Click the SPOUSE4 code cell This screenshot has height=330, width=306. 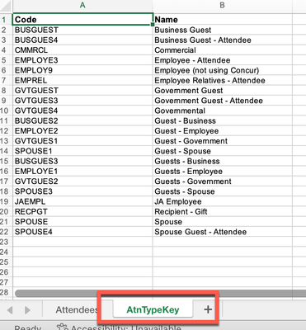pos(82,232)
